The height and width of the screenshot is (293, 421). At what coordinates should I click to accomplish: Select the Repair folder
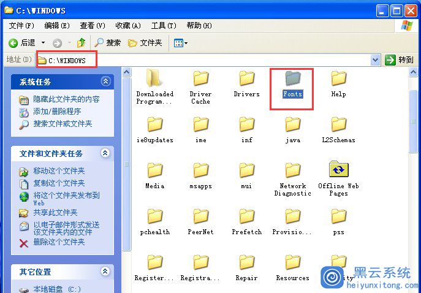246,268
